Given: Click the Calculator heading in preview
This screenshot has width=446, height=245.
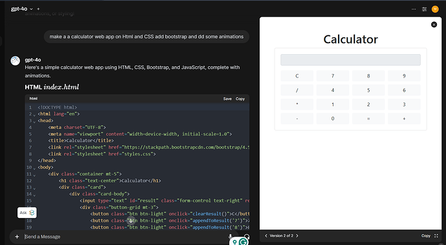Looking at the screenshot, I should coord(350,39).
